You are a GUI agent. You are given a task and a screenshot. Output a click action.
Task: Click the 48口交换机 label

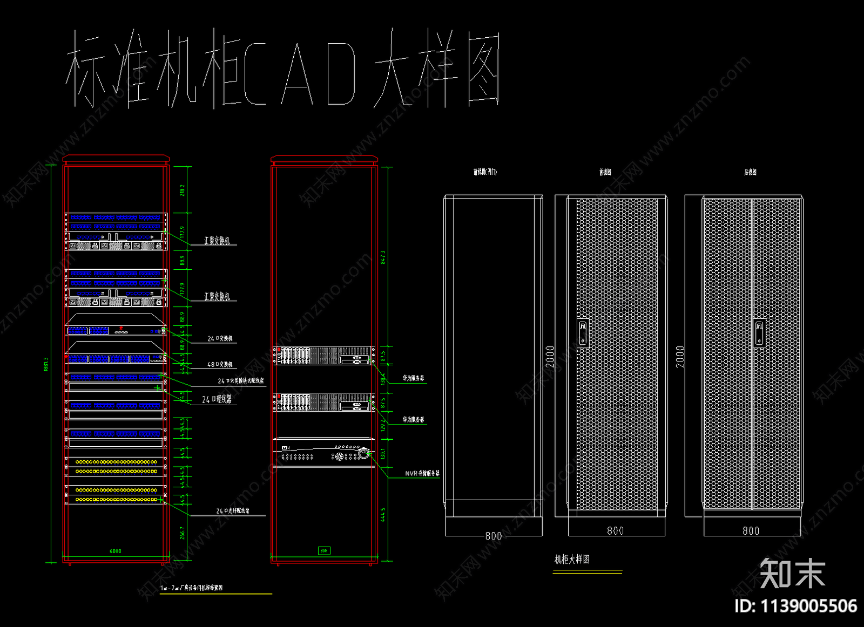point(220,364)
